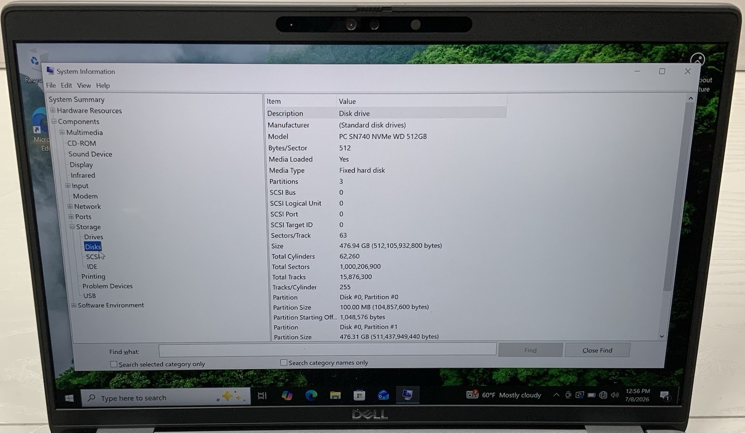Click the Type here to search box
Screen dimensions: 745x433
pyautogui.click(x=166, y=398)
